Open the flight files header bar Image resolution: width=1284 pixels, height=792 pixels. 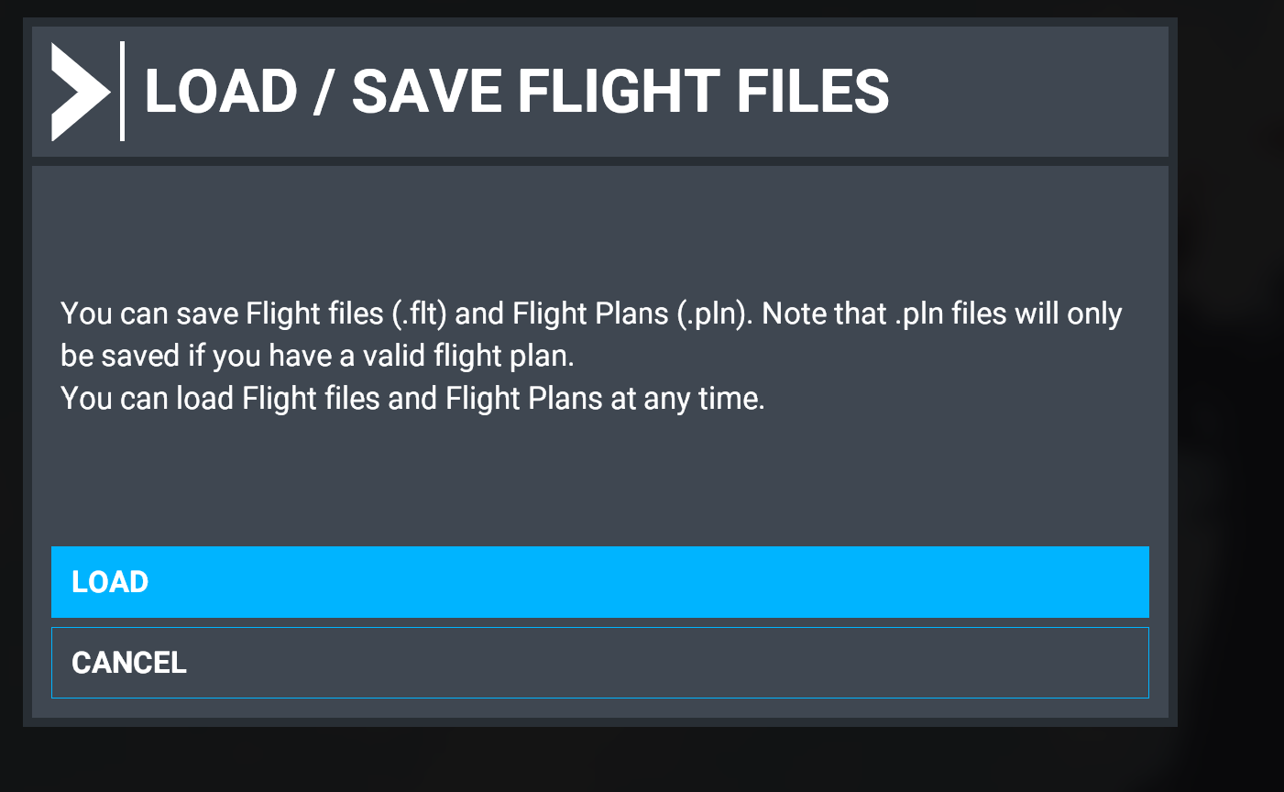(x=601, y=91)
